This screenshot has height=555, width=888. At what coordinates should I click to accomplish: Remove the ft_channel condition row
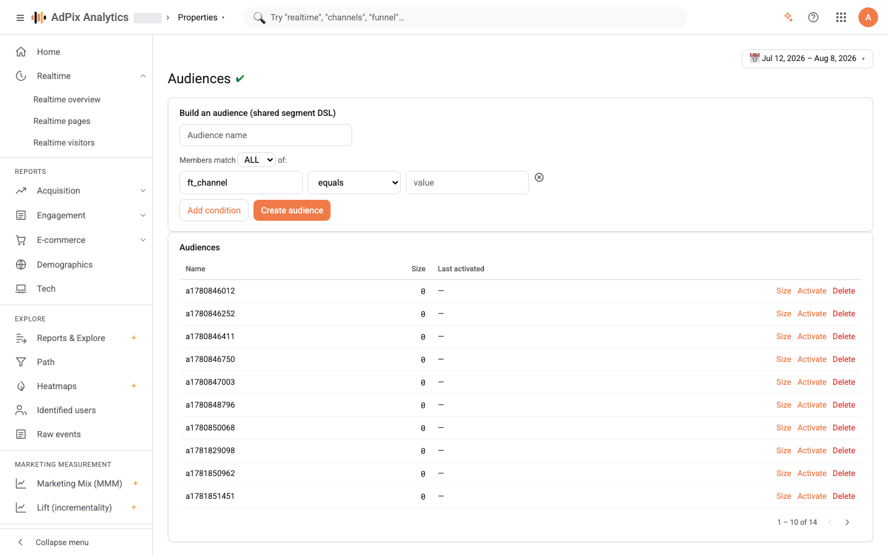[539, 178]
